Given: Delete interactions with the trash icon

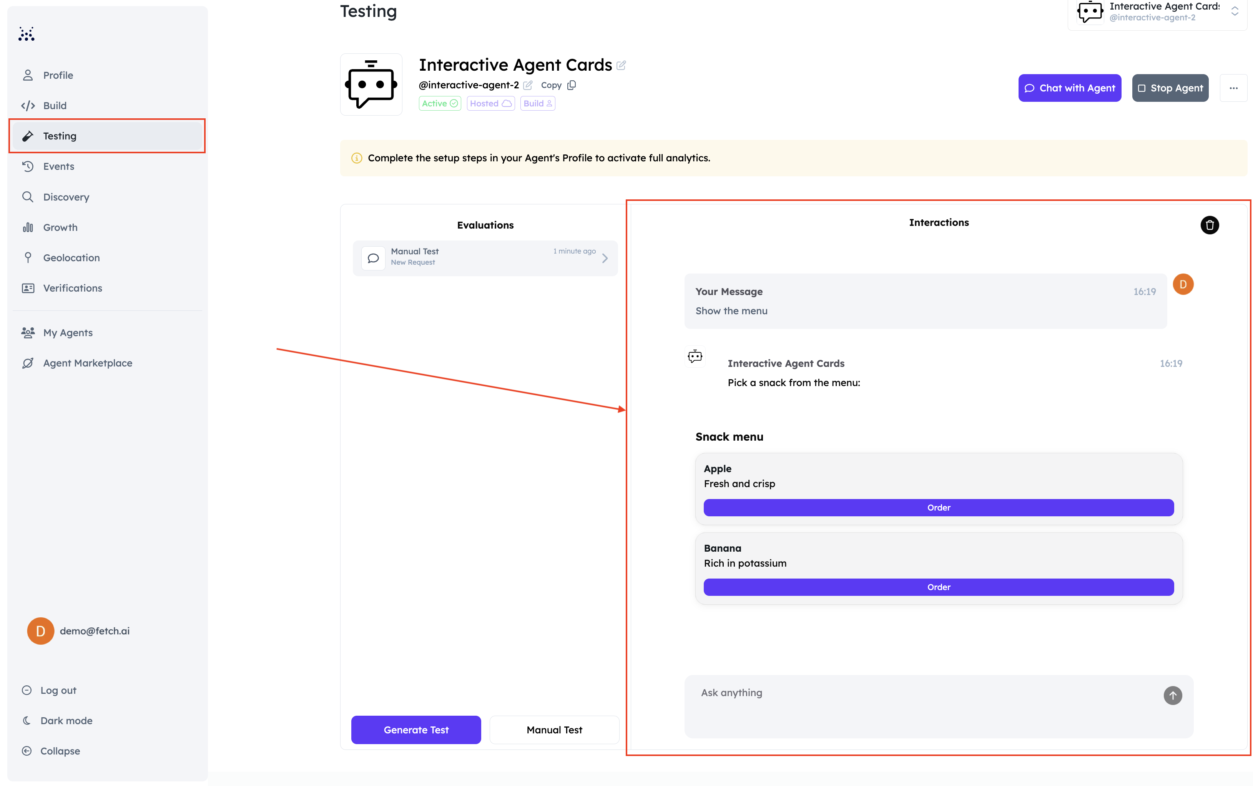Looking at the screenshot, I should click(1209, 225).
